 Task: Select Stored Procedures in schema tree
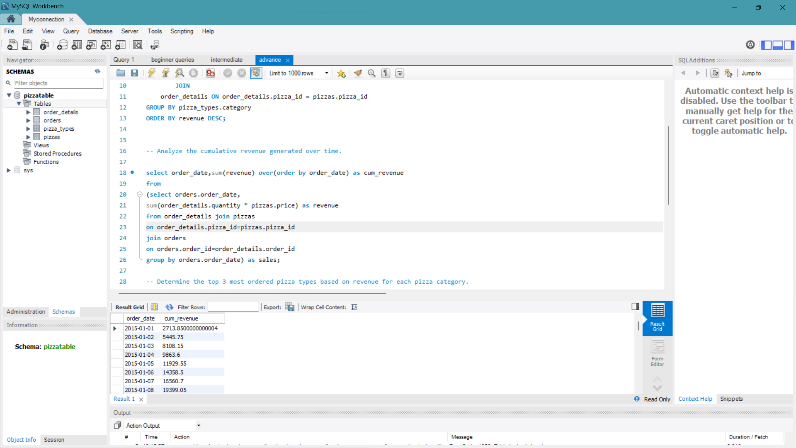pyautogui.click(x=57, y=153)
